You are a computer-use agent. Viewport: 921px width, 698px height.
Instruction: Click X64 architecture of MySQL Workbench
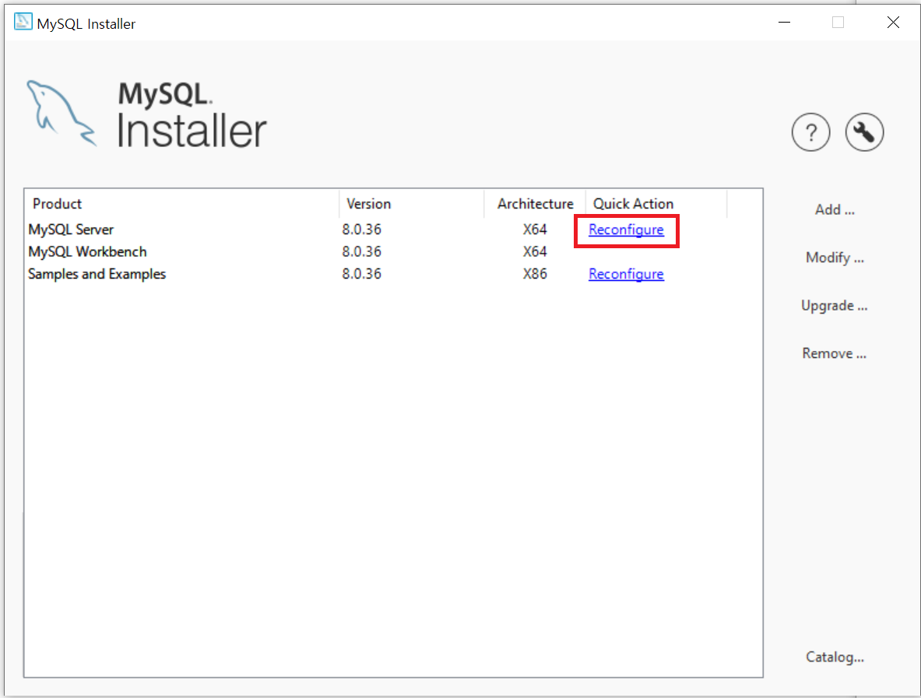click(x=535, y=252)
